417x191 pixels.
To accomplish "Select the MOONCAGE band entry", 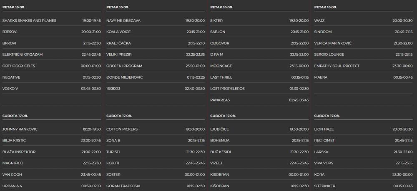I will [221, 66].
